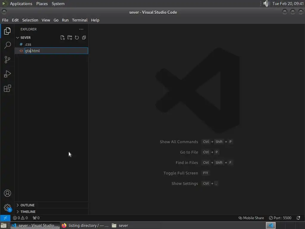305x229 pixels.
Task: Open the Places menu in top panel
Action: point(42,4)
